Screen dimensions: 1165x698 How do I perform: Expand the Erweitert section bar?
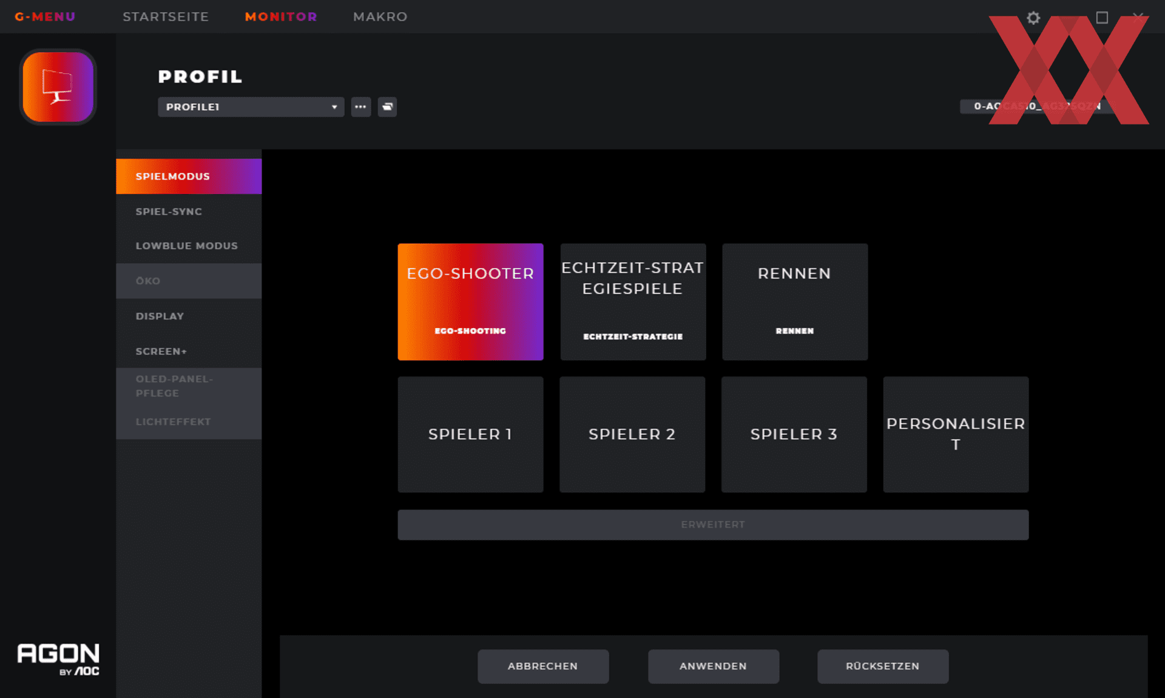[713, 525]
